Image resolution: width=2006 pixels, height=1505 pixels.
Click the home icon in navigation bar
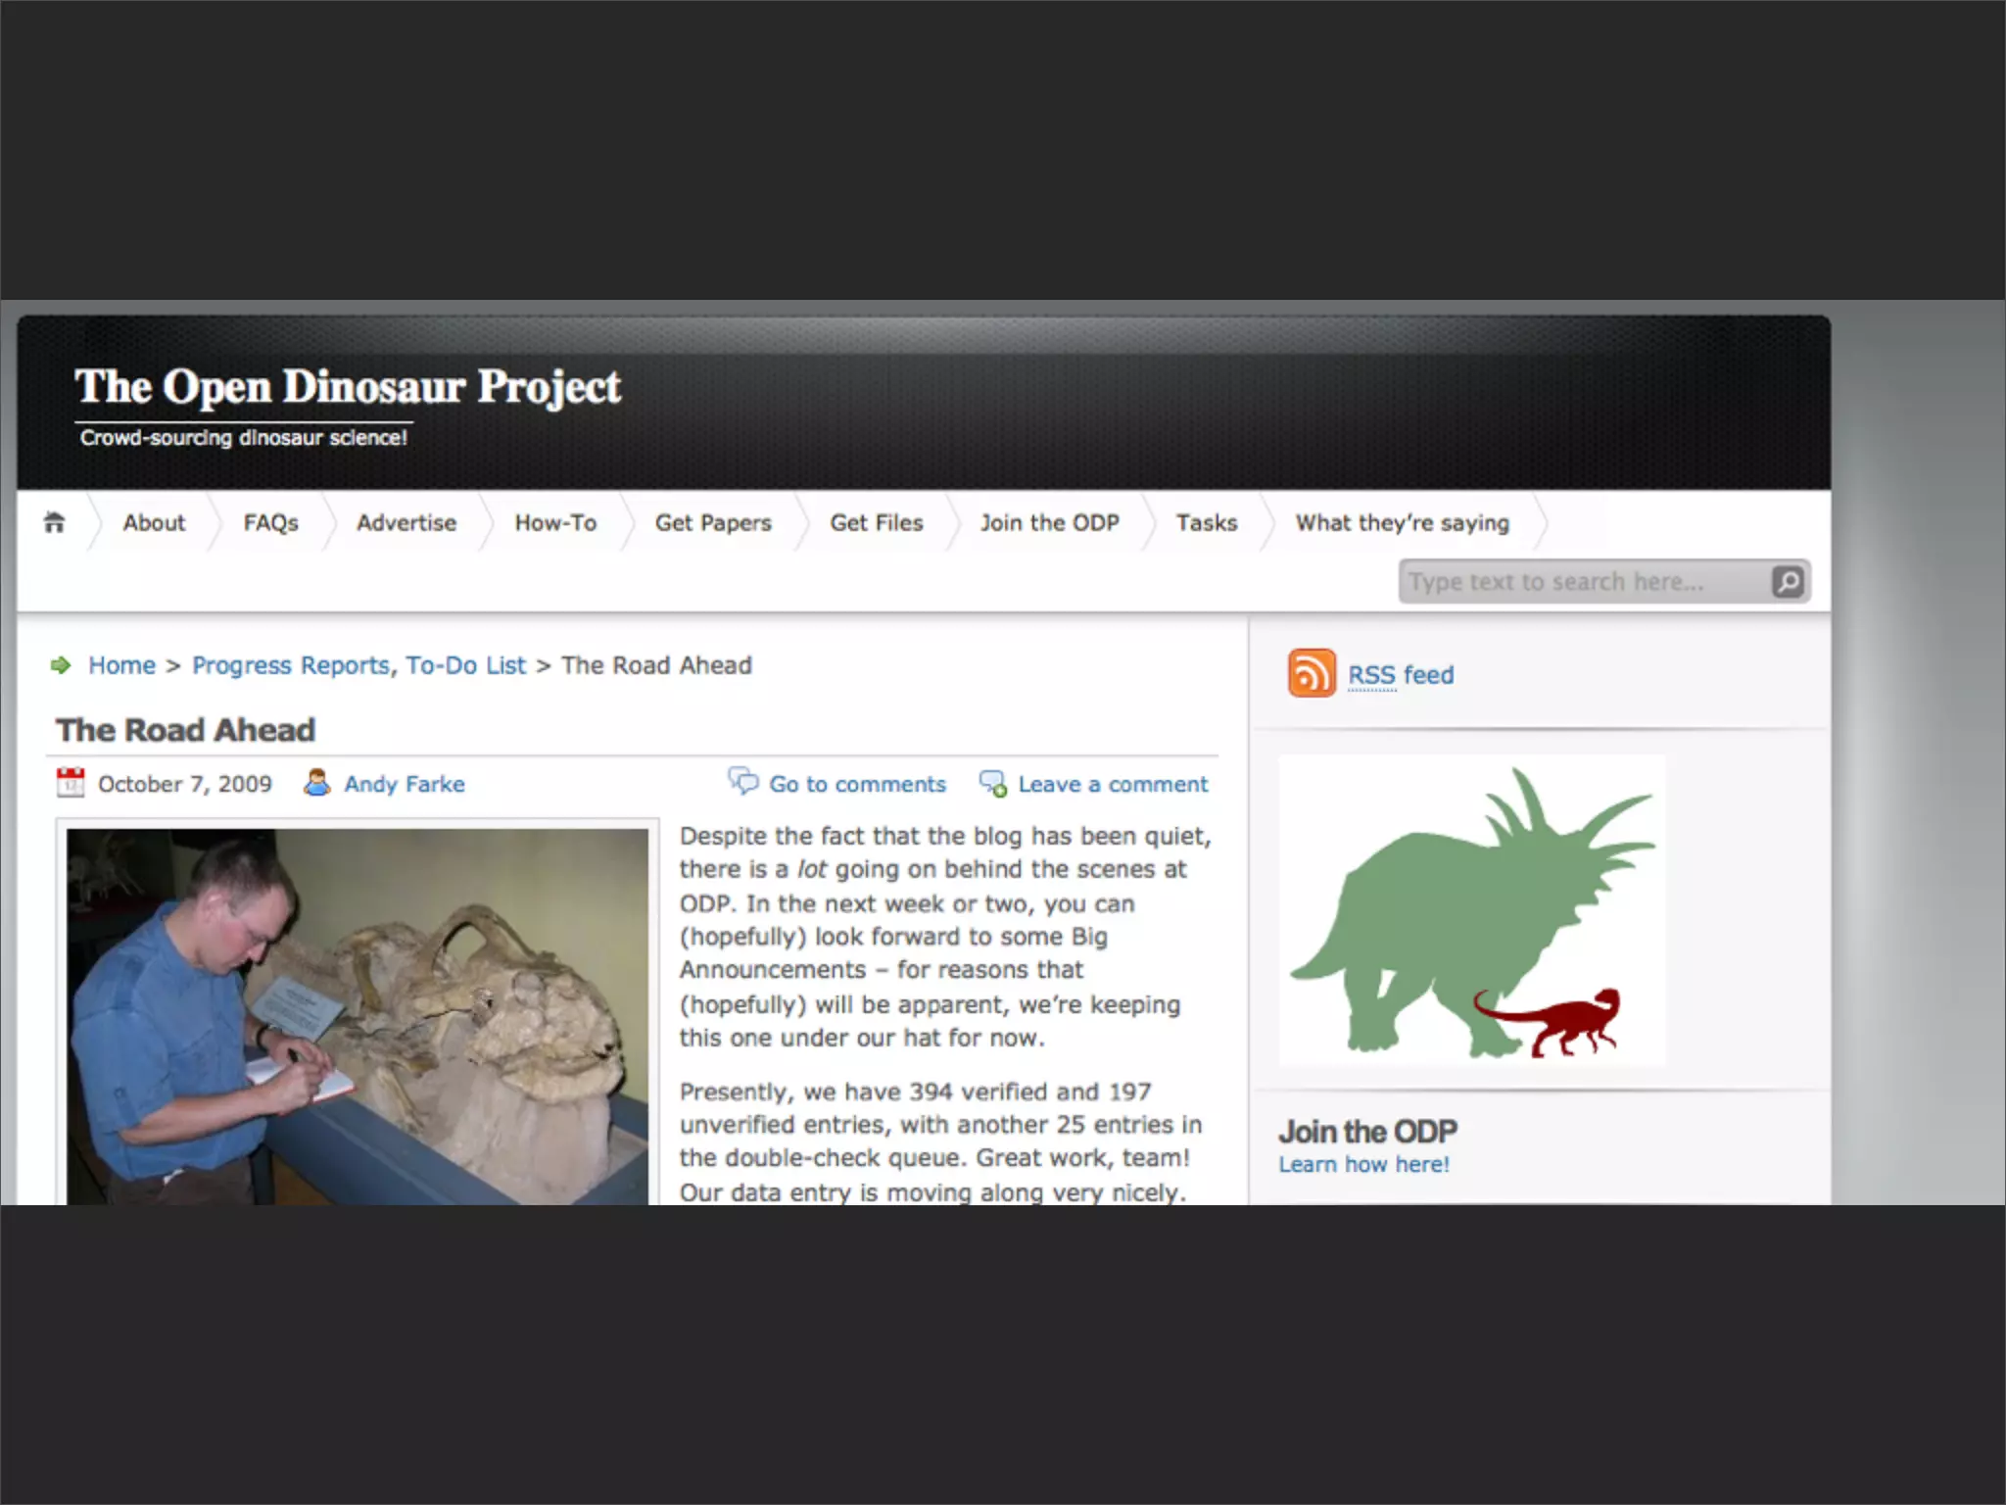click(55, 522)
